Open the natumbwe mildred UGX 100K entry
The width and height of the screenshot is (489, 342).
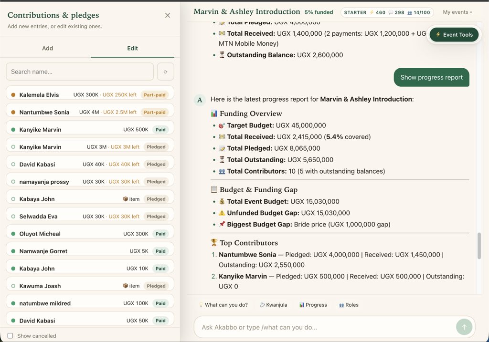coord(90,302)
